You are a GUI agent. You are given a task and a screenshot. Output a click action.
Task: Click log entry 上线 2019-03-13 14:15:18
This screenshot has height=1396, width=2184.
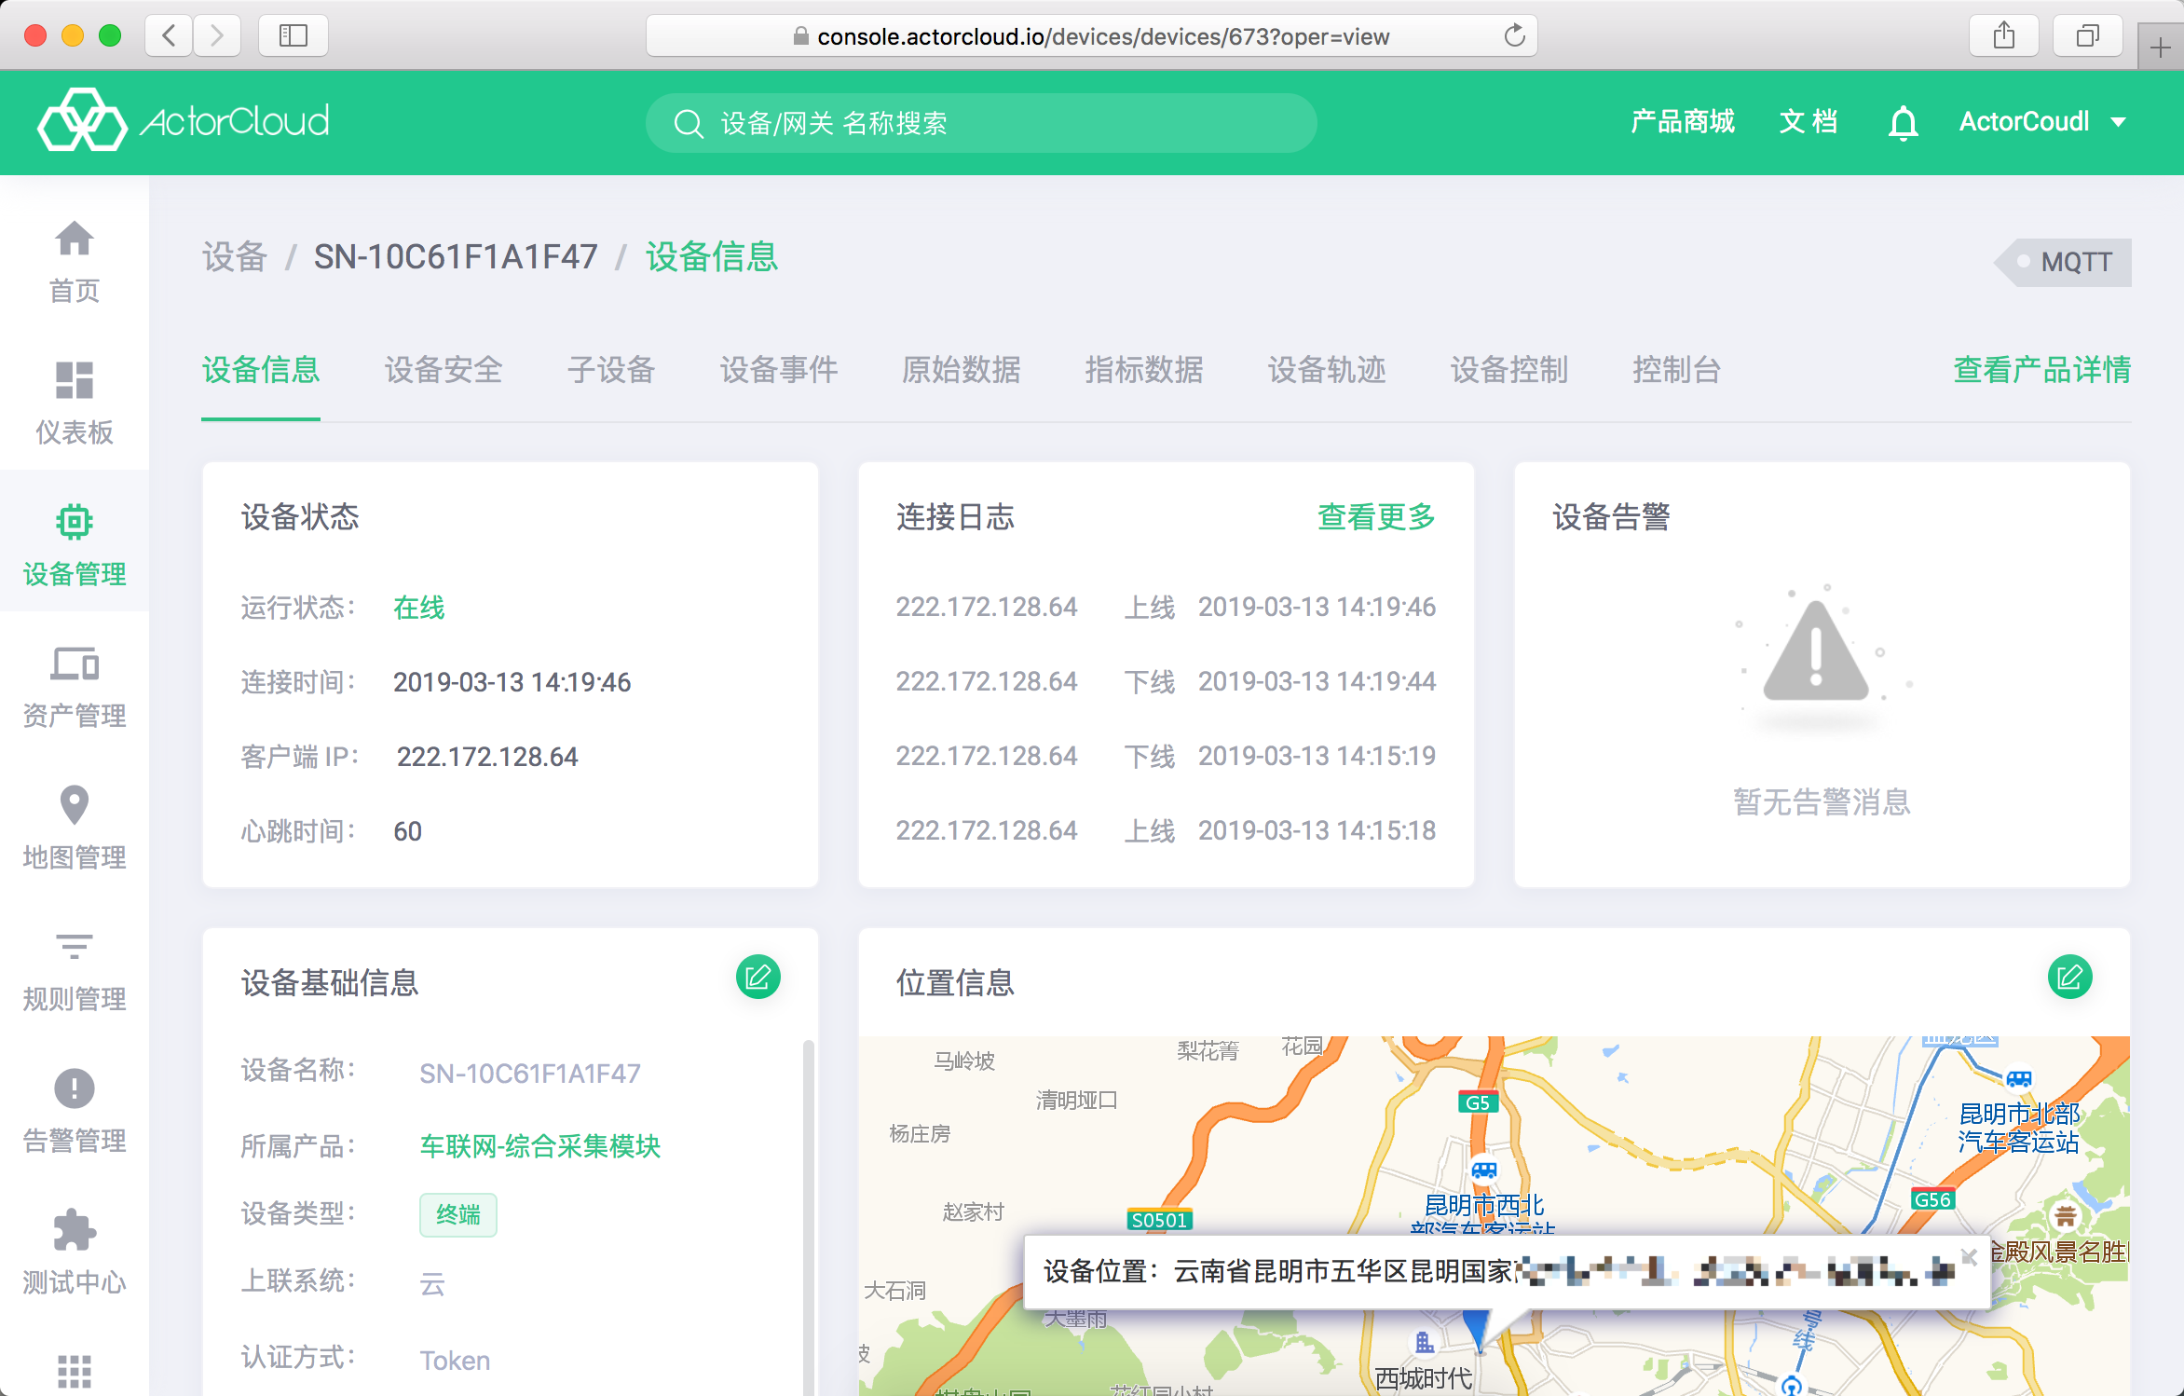(1166, 831)
